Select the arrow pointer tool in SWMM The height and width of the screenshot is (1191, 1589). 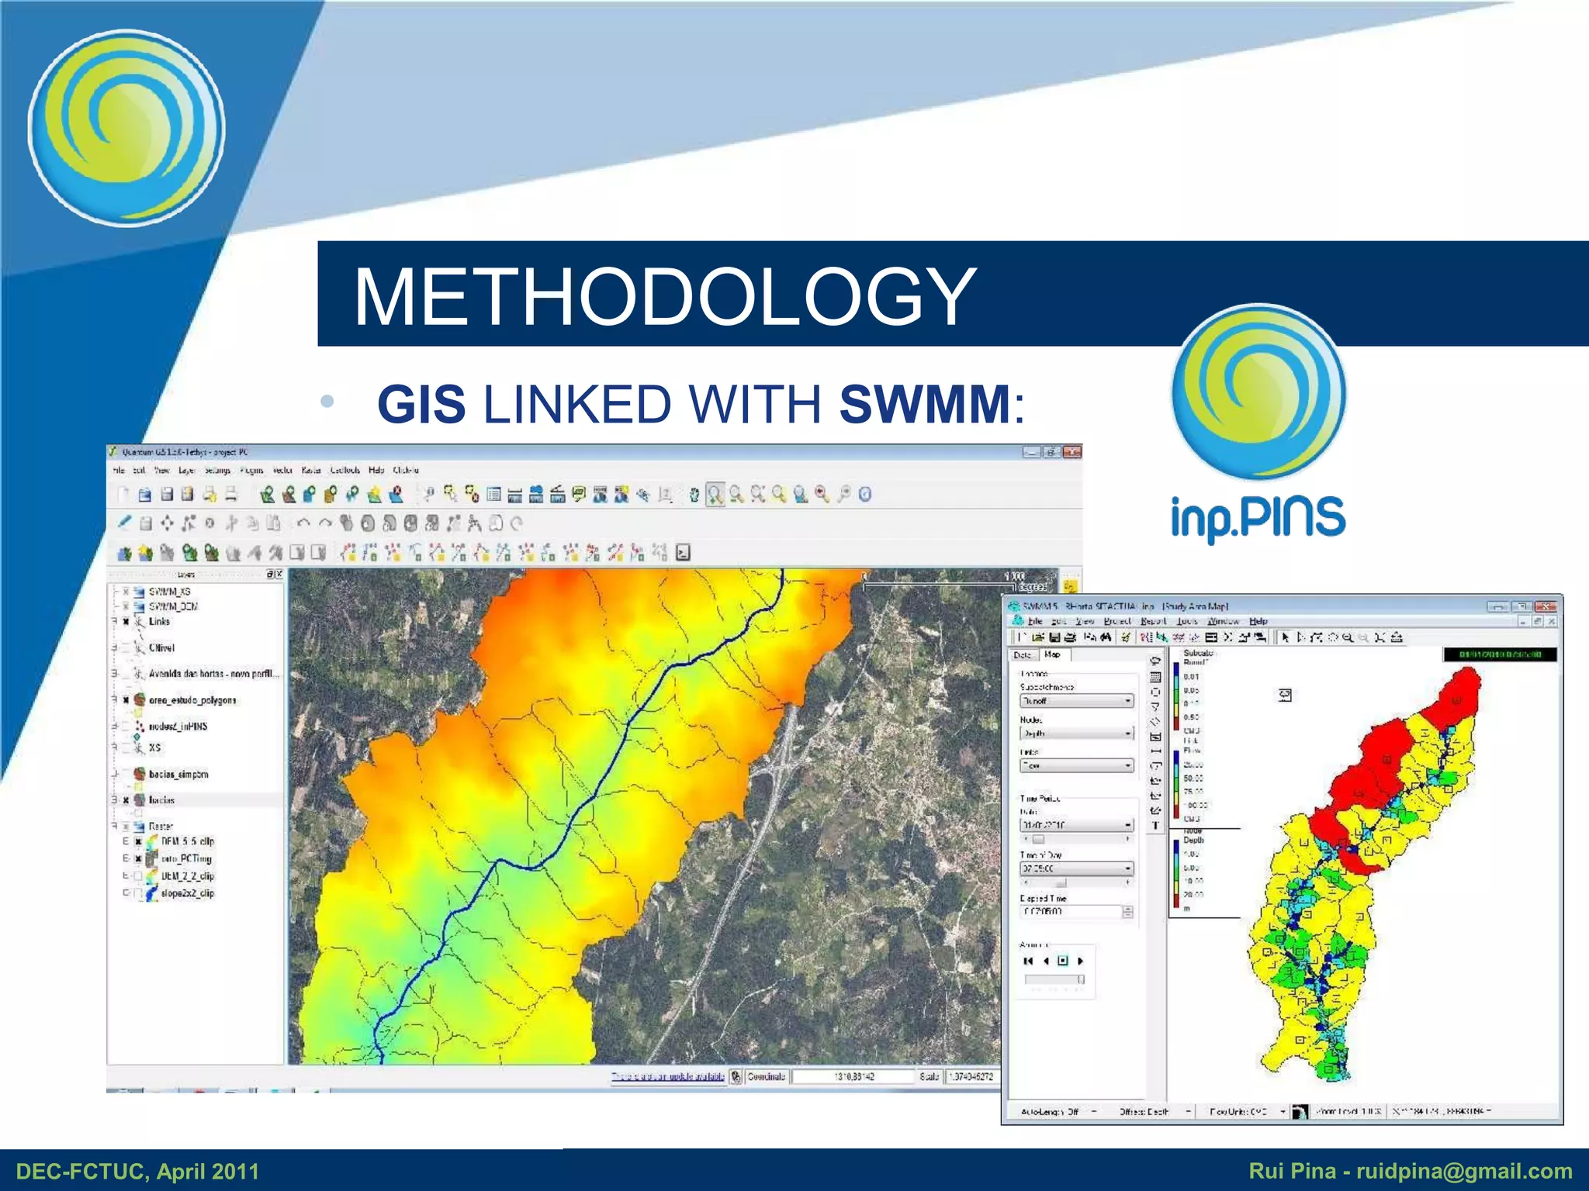(x=1286, y=637)
